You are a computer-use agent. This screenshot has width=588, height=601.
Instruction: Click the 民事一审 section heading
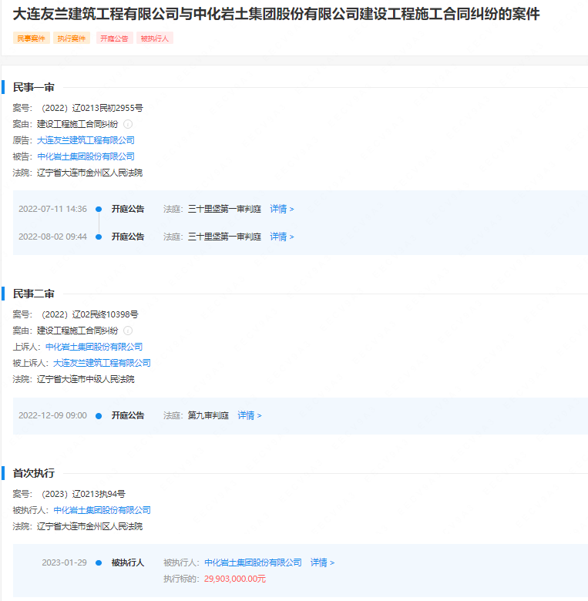34,87
